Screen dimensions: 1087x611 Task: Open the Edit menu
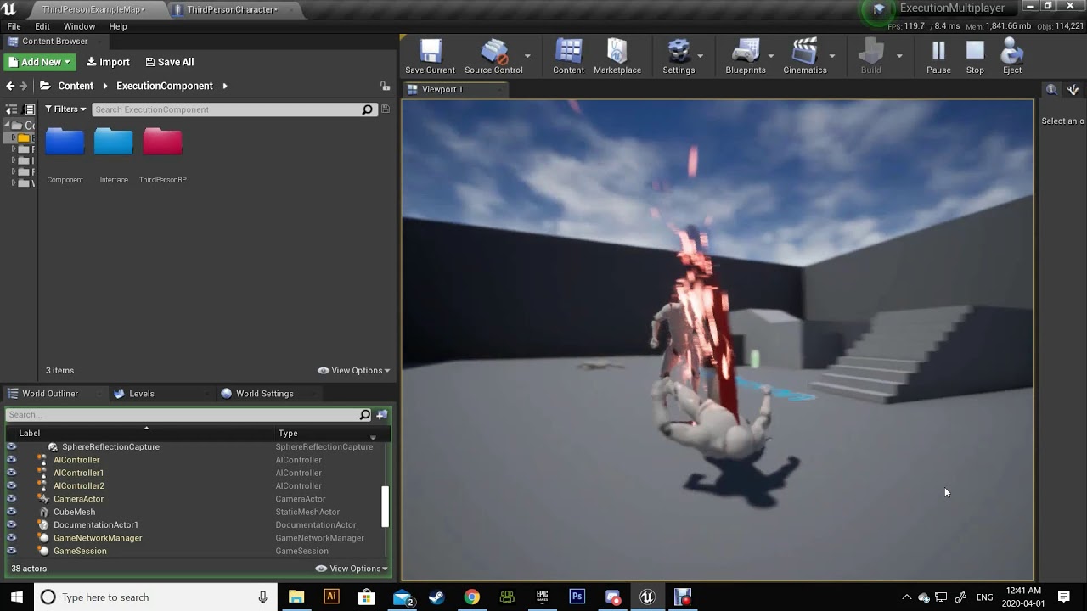pyautogui.click(x=42, y=26)
